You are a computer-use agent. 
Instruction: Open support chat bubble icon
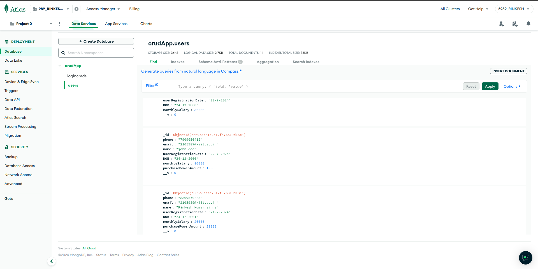526,258
